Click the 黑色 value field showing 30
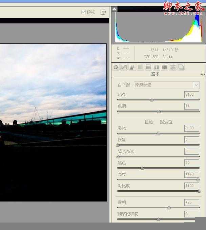The image size is (206, 230). pyautogui.click(x=192, y=163)
